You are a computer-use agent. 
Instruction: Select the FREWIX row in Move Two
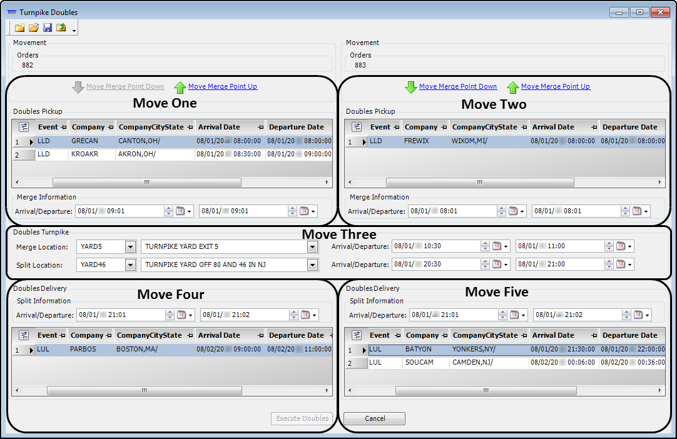point(505,141)
